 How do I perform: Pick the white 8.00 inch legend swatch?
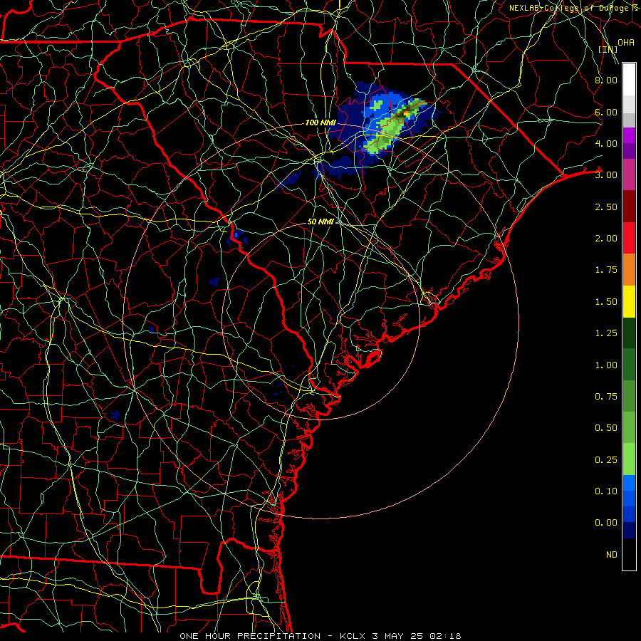629,79
